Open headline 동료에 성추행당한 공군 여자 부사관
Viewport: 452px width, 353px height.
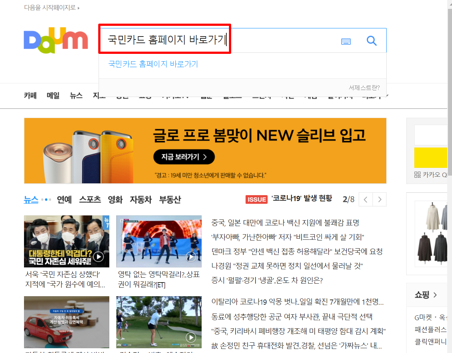click(x=292, y=316)
